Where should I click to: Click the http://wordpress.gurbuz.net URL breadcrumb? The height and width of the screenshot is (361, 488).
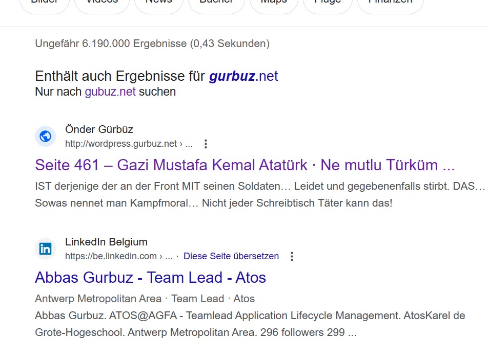[129, 144]
